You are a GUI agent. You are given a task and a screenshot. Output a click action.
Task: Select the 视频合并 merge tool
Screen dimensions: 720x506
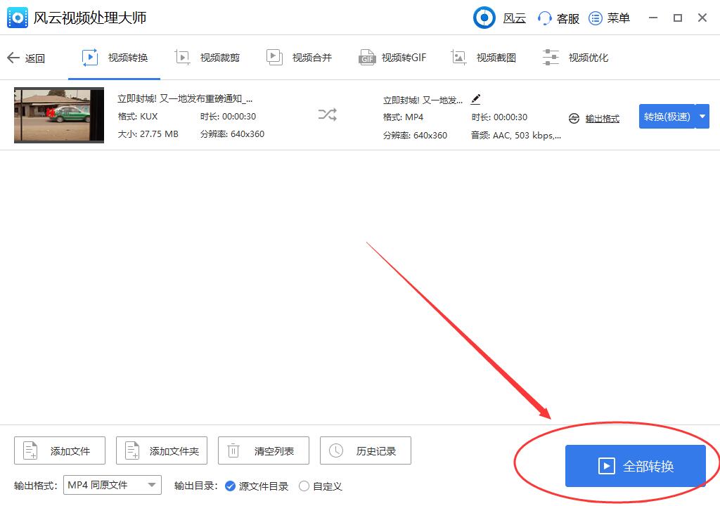tap(299, 58)
